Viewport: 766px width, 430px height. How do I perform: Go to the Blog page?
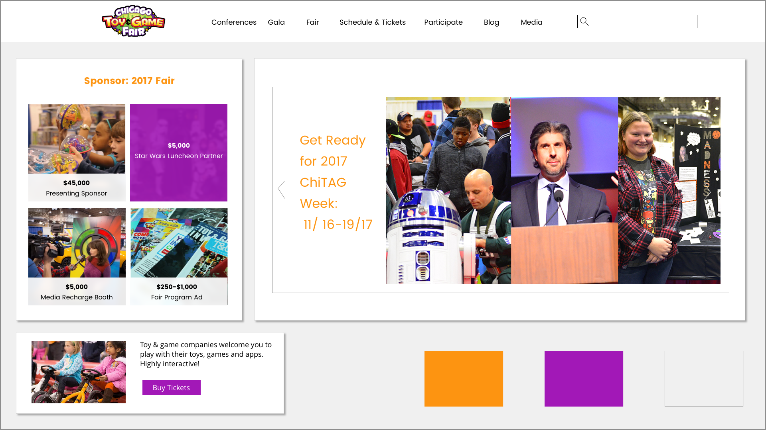(491, 22)
